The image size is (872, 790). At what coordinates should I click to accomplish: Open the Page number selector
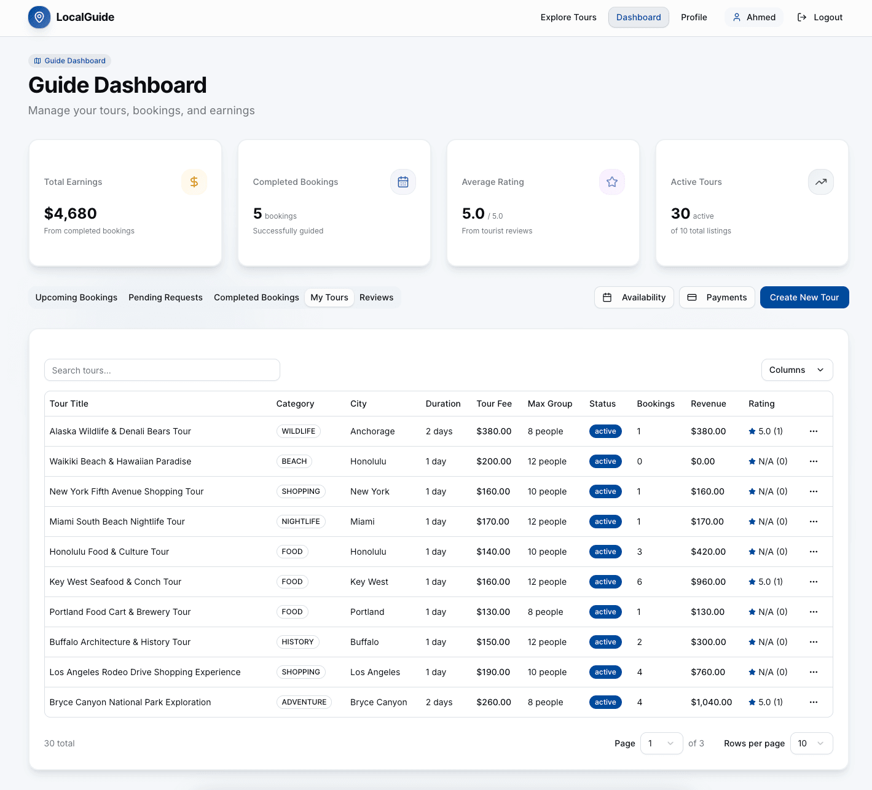661,743
